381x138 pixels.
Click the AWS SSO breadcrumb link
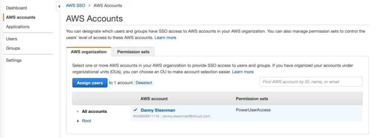76,5
